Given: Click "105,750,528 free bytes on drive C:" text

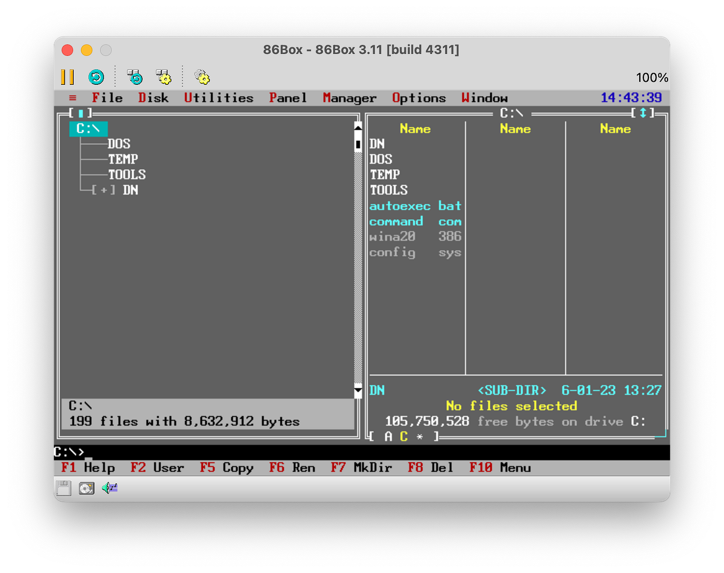Looking at the screenshot, I should pos(516,421).
